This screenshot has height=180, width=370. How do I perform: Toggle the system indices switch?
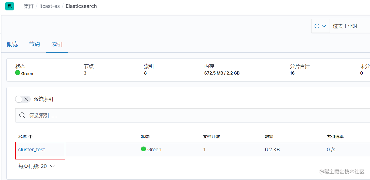click(23, 99)
